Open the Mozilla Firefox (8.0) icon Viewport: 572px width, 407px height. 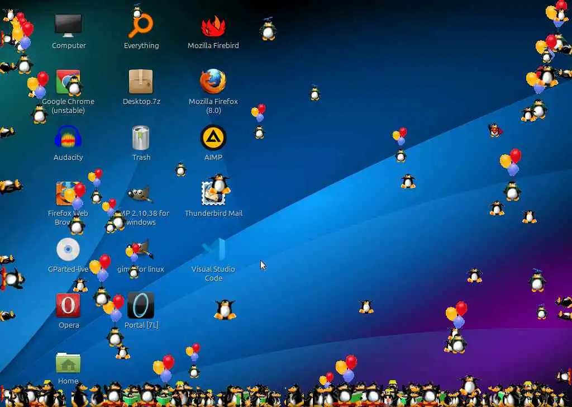click(213, 82)
